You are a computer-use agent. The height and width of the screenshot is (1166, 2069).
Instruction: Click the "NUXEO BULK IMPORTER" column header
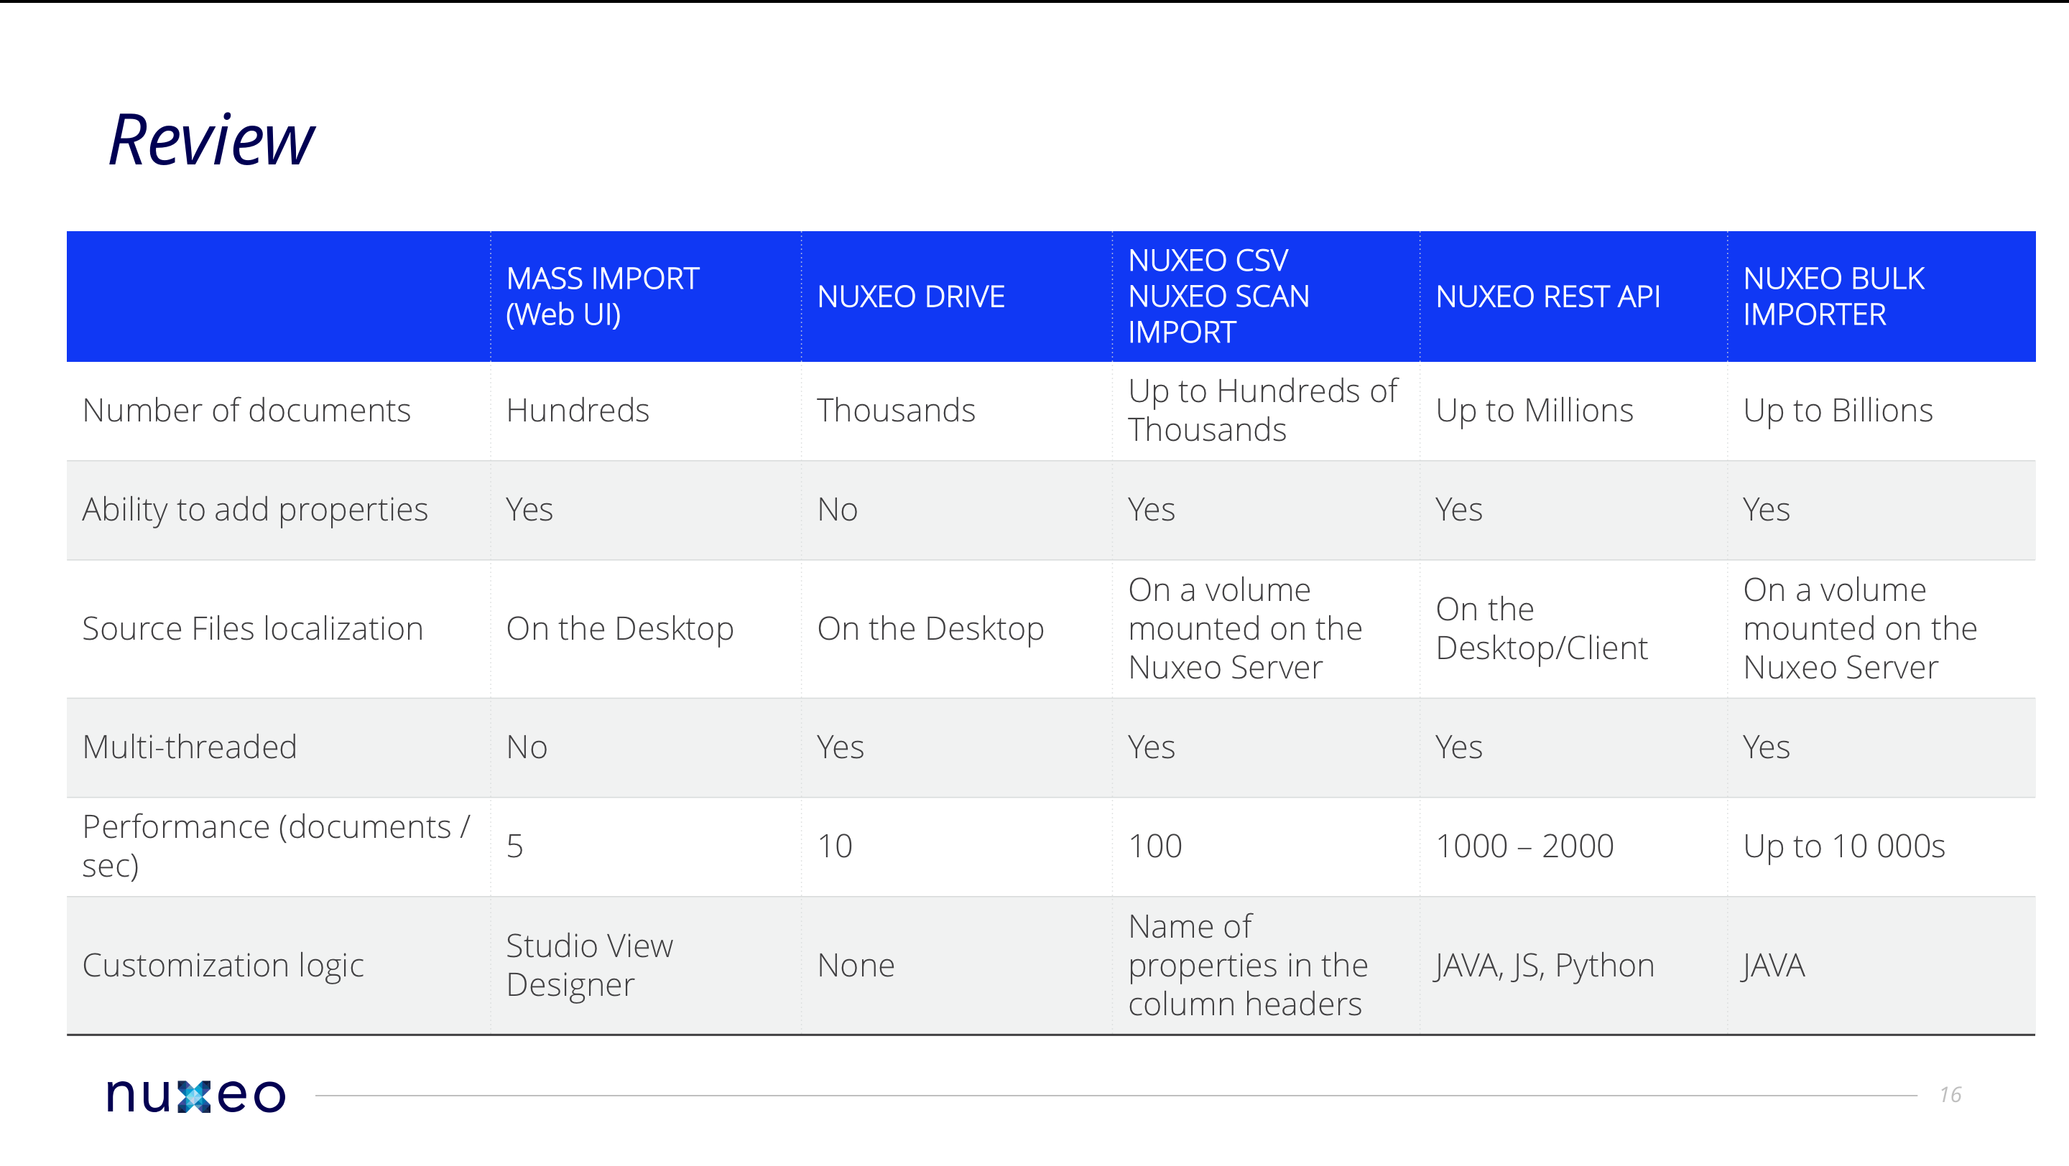pos(1833,296)
